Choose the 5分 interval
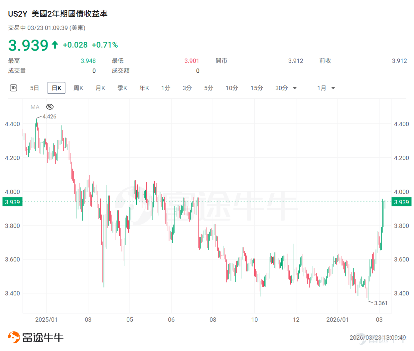This screenshot has height=351, width=414. tap(209, 88)
